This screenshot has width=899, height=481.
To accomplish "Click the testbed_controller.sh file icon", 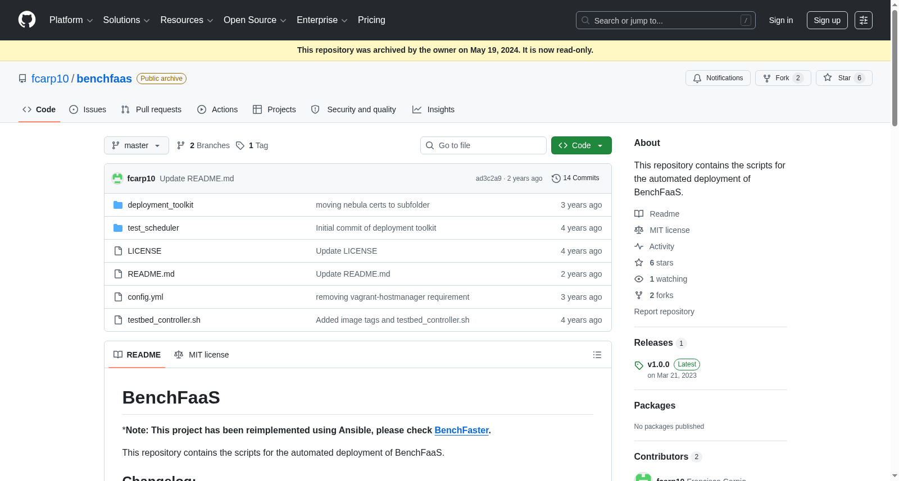I will coord(118,320).
